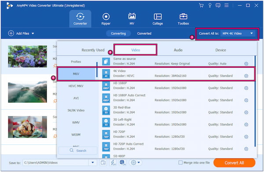Click the shopping cart purchase icon
Screen dimensions: 264x172
201,5
